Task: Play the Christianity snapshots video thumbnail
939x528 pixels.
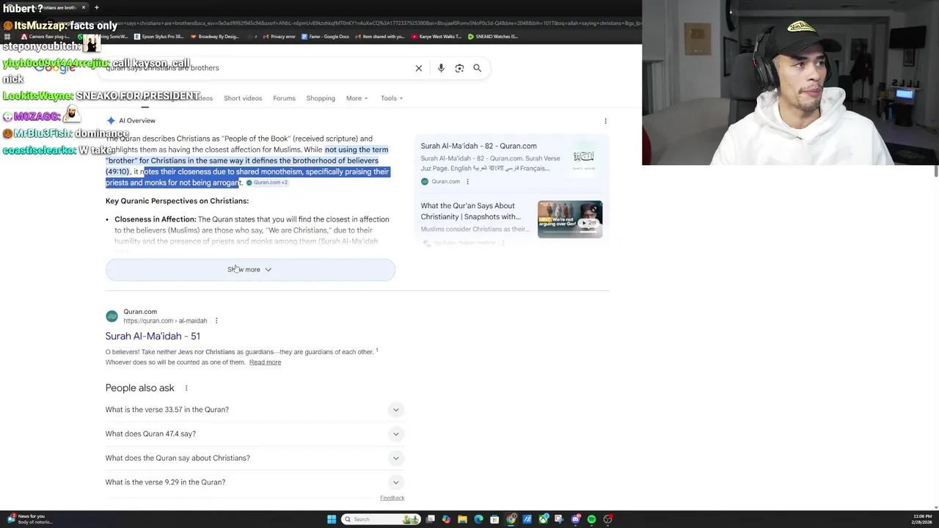Action: pyautogui.click(x=570, y=219)
